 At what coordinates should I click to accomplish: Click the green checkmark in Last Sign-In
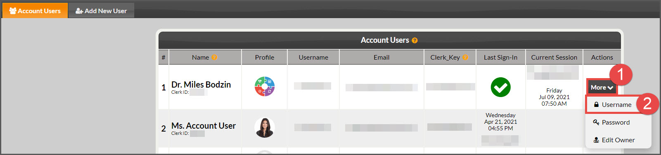[500, 87]
